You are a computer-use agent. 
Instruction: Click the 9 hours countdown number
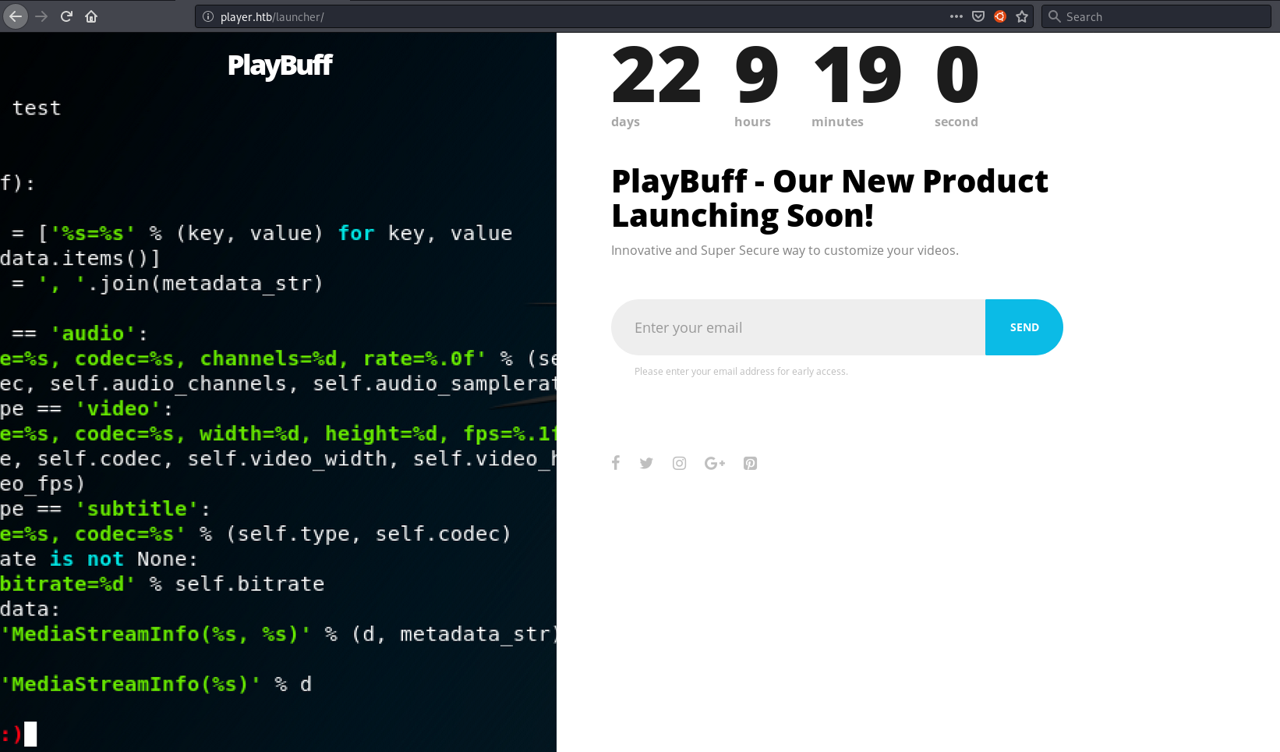point(756,75)
